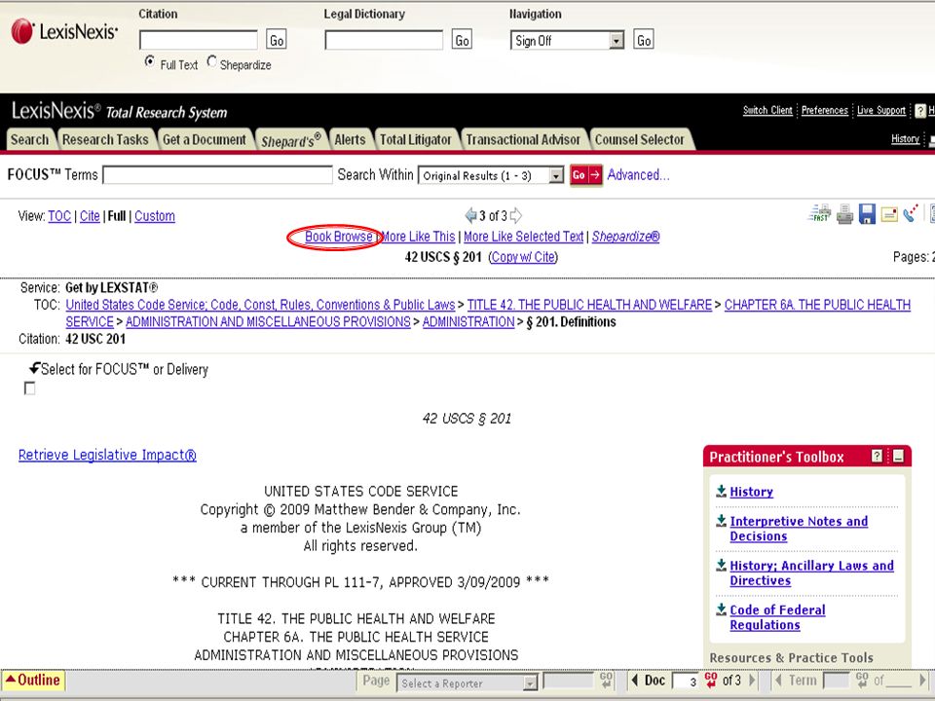Viewport: 935px width, 701px height.
Task: Minimize the Practitioner's Toolbox panel
Action: coord(898,457)
